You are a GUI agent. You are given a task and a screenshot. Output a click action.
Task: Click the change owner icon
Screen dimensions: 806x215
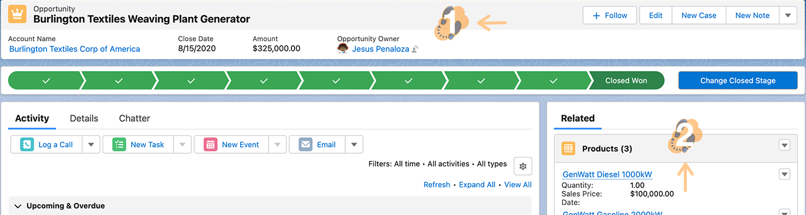(x=415, y=49)
